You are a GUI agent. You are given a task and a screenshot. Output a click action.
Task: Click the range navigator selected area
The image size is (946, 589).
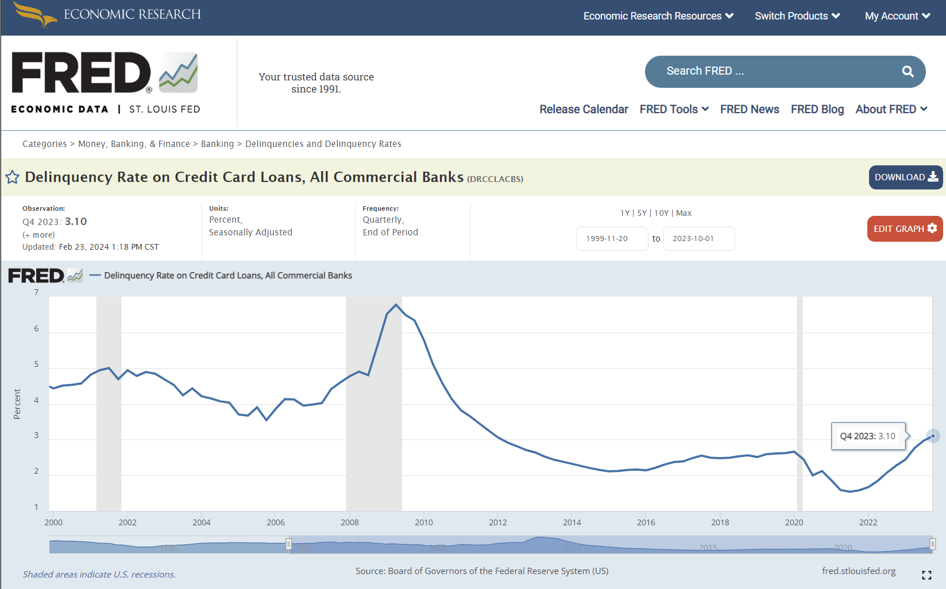611,544
